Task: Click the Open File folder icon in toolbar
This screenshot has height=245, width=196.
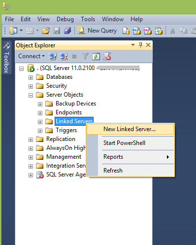Action: click(46, 31)
